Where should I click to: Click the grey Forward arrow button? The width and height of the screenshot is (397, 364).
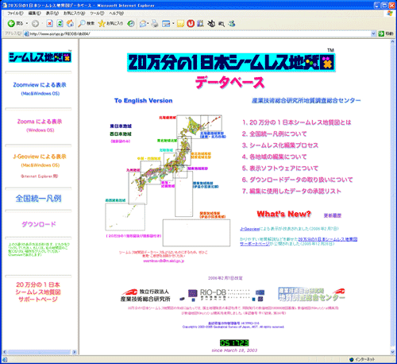(35, 24)
